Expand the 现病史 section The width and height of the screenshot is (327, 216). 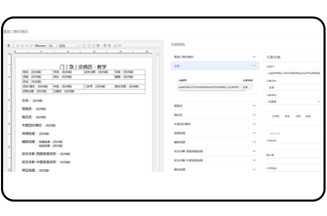pos(215,106)
